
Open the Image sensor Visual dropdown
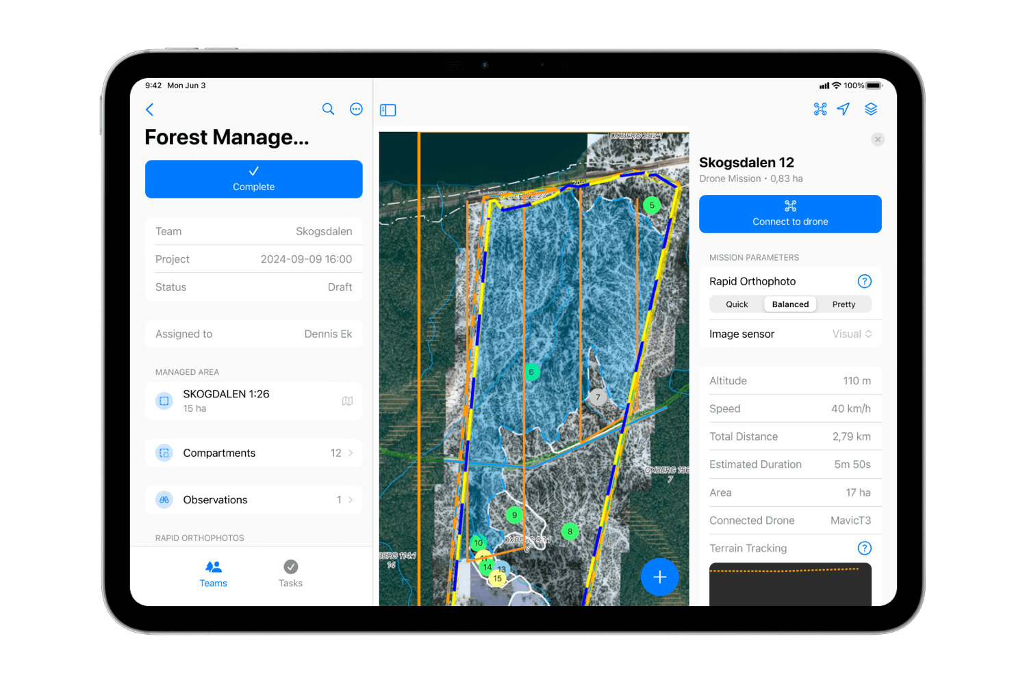coord(851,334)
